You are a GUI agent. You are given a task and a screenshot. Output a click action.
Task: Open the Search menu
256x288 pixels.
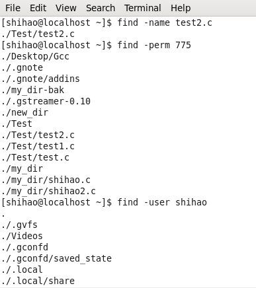(x=101, y=8)
